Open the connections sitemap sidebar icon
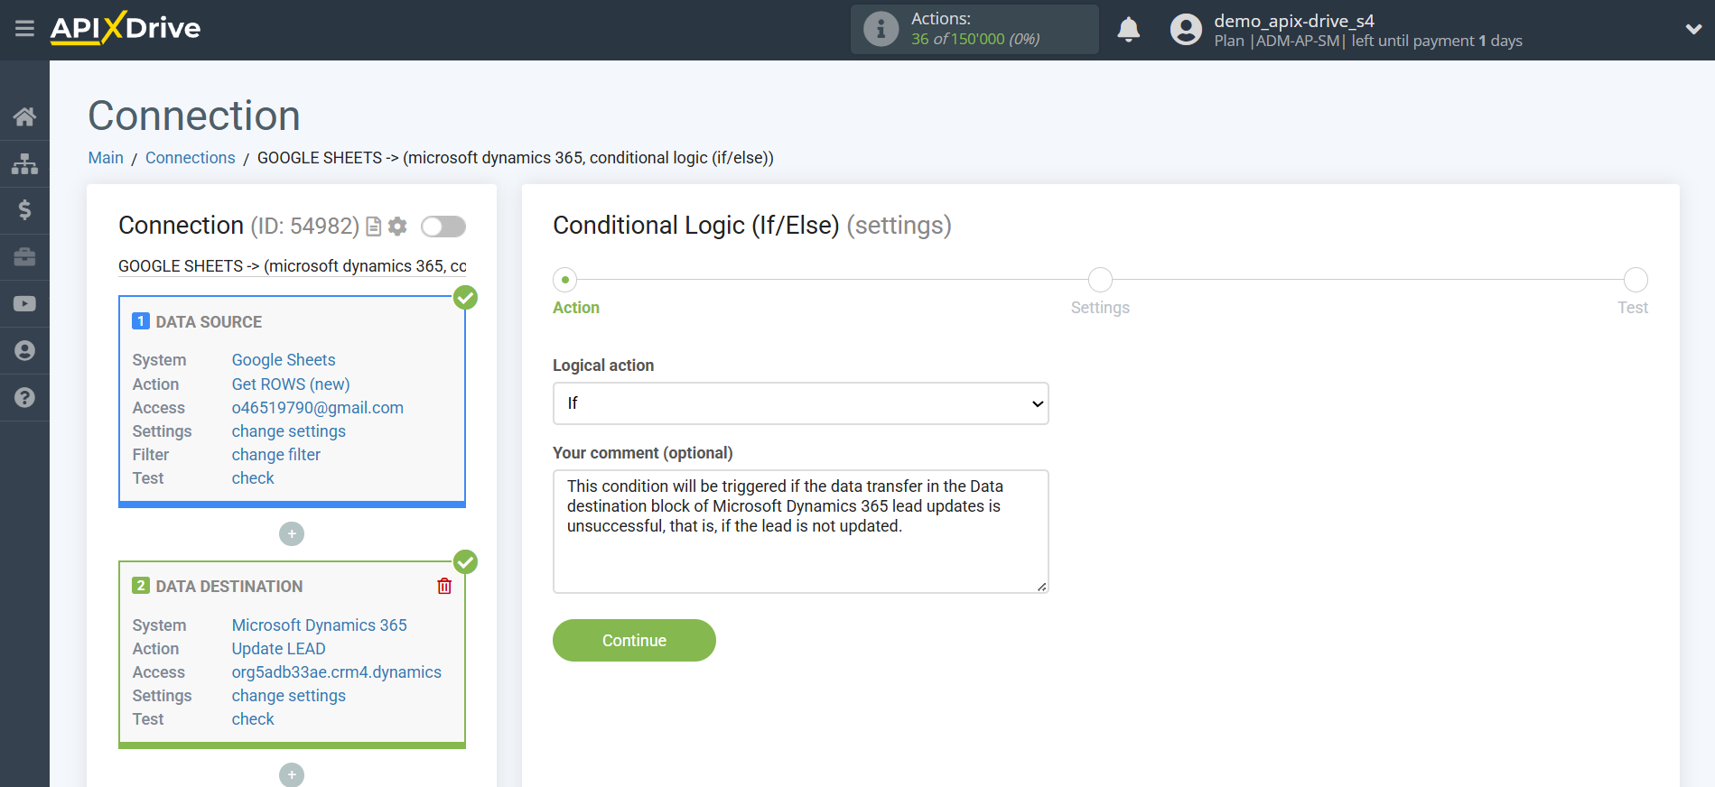The height and width of the screenshot is (787, 1715). pos(24,163)
